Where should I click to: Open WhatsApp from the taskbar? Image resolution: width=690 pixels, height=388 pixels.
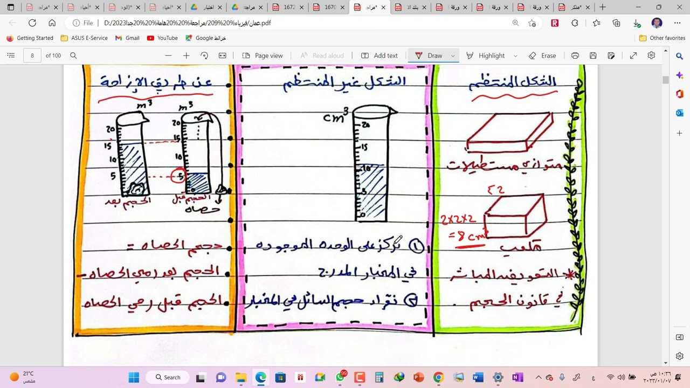[x=340, y=377]
